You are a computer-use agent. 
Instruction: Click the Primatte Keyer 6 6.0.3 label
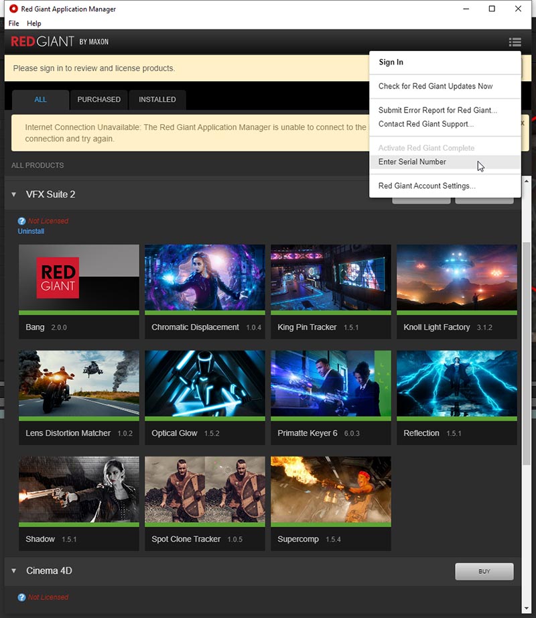pyautogui.click(x=319, y=434)
